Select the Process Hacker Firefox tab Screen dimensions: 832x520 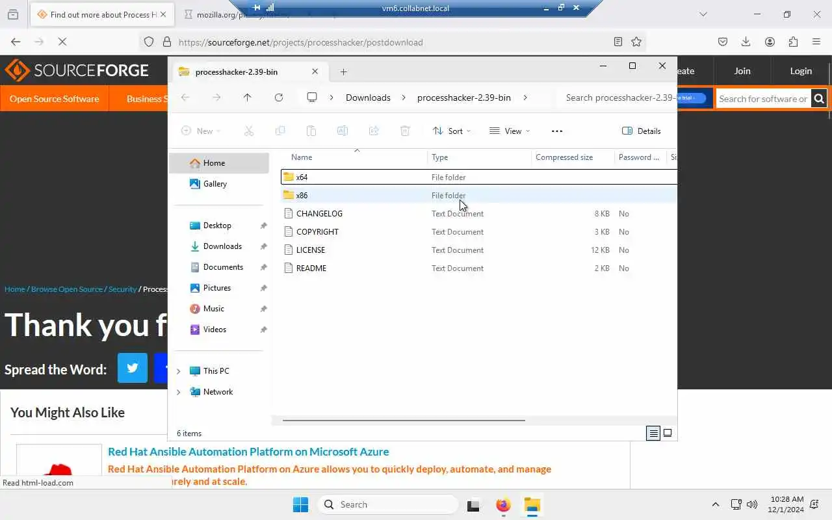[102, 14]
